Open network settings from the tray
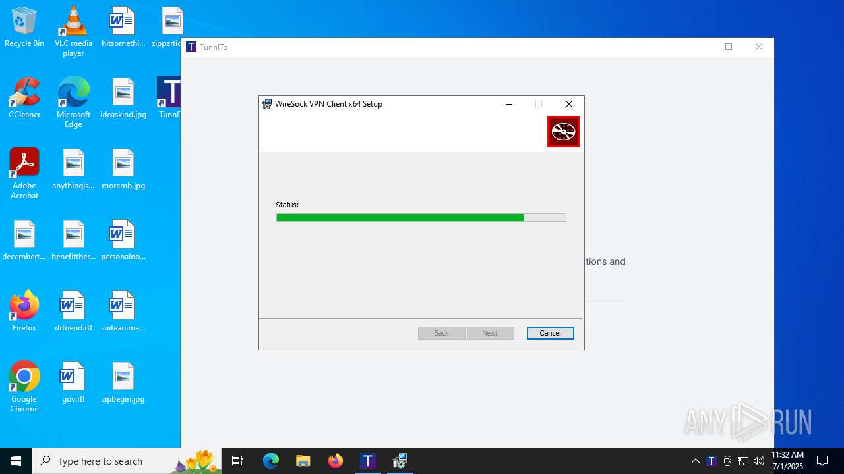The width and height of the screenshot is (844, 474). click(x=743, y=461)
